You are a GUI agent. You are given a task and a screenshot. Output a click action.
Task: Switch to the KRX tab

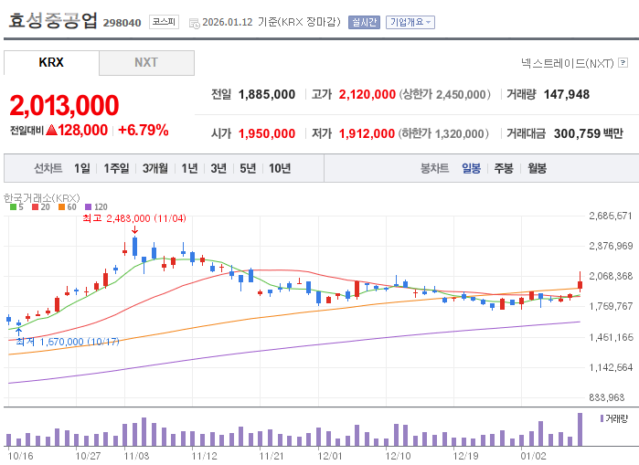(x=51, y=63)
